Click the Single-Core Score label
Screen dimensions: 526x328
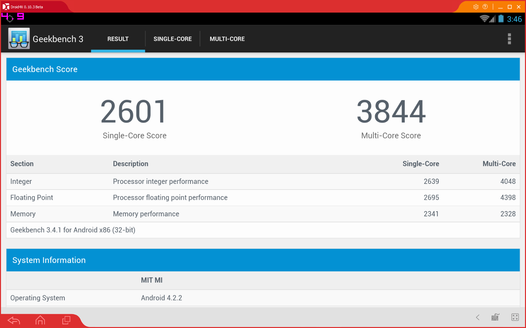coord(135,136)
